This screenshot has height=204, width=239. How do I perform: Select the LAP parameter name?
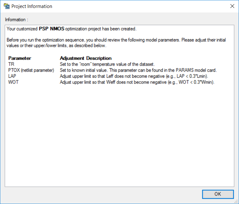click(x=12, y=76)
